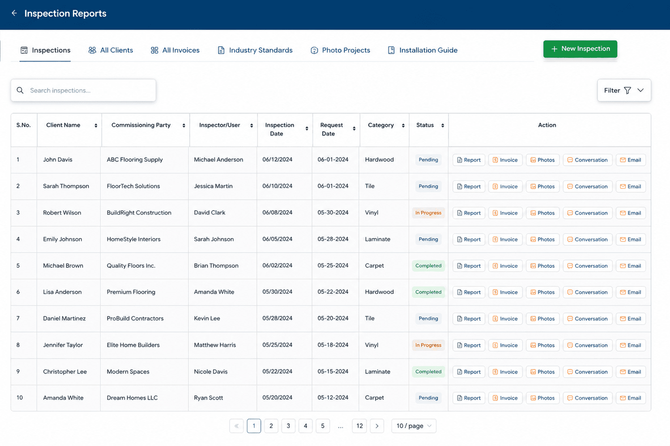
Task: Open the Photo Projects tab
Action: (340, 50)
